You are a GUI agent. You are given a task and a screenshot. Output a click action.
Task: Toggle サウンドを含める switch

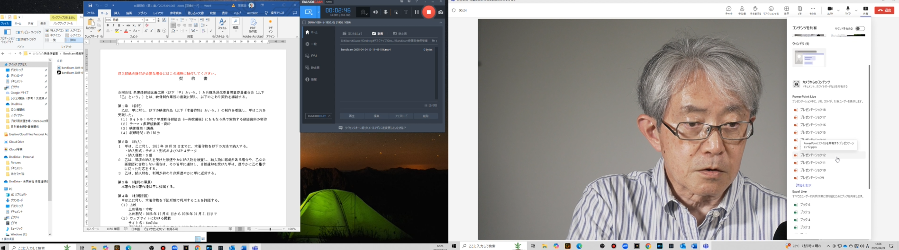click(860, 28)
